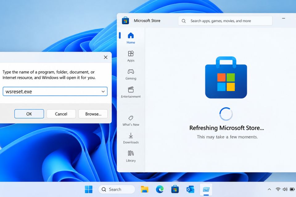This screenshot has height=197, width=296.
Task: Click Cancel in the Run dialog
Action: pos(61,114)
